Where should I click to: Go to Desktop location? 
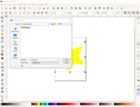[15, 36]
